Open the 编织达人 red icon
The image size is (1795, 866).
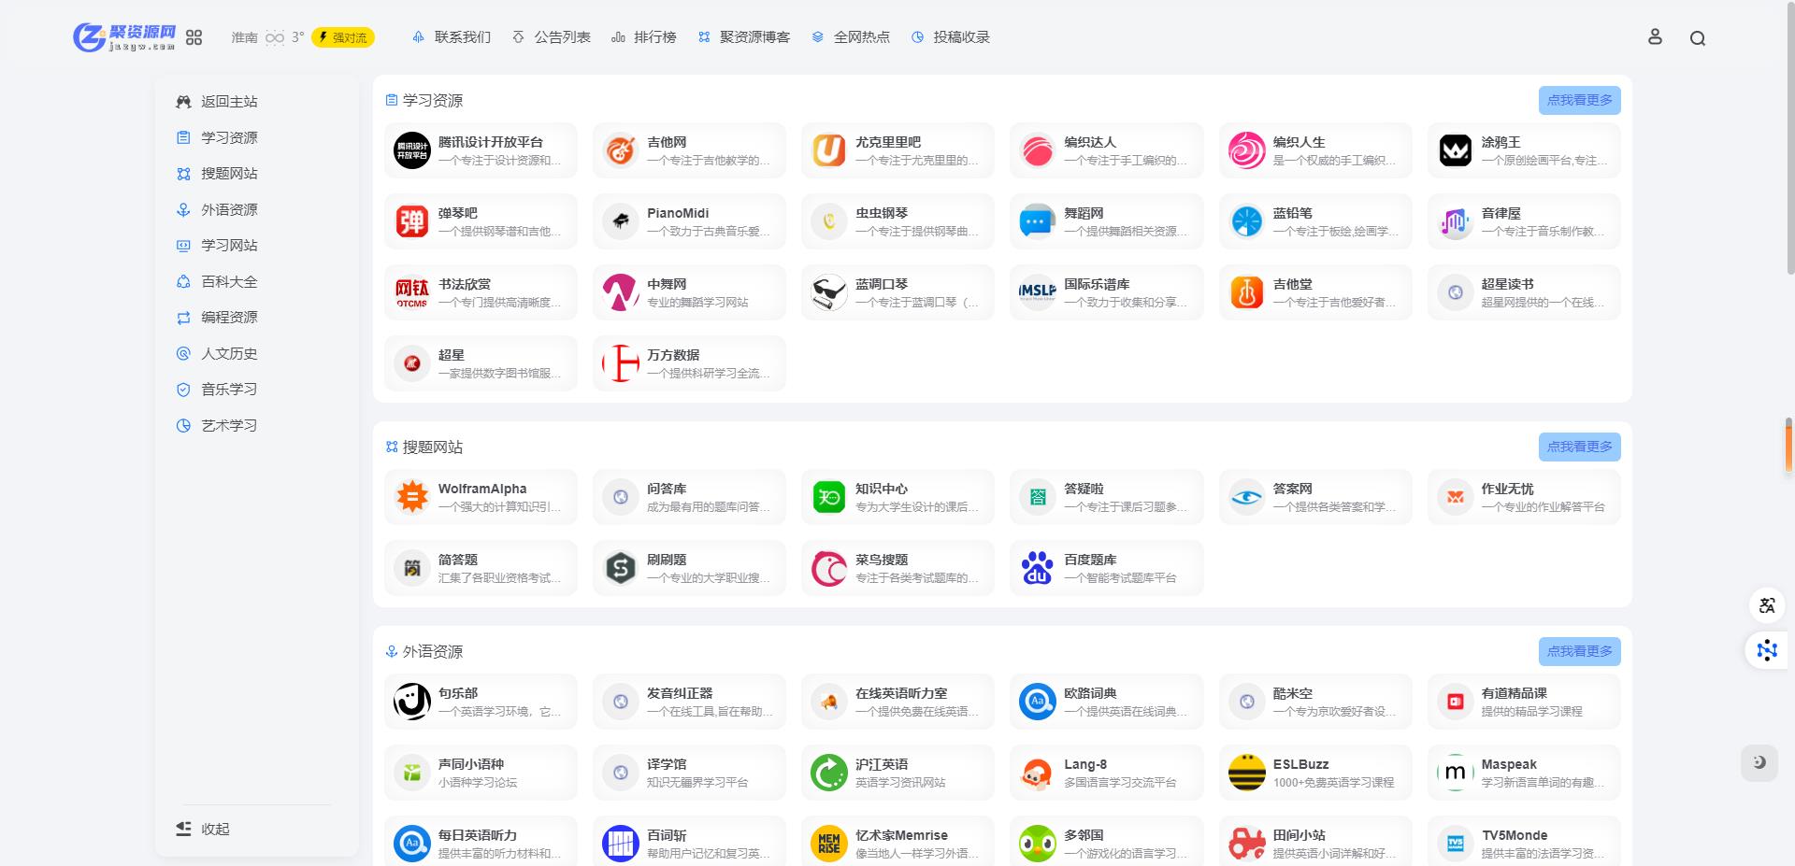(x=1038, y=150)
